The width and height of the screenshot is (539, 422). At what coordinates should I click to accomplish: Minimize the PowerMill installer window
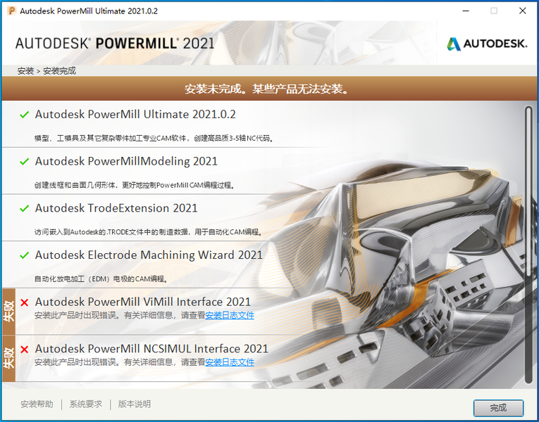pos(466,11)
